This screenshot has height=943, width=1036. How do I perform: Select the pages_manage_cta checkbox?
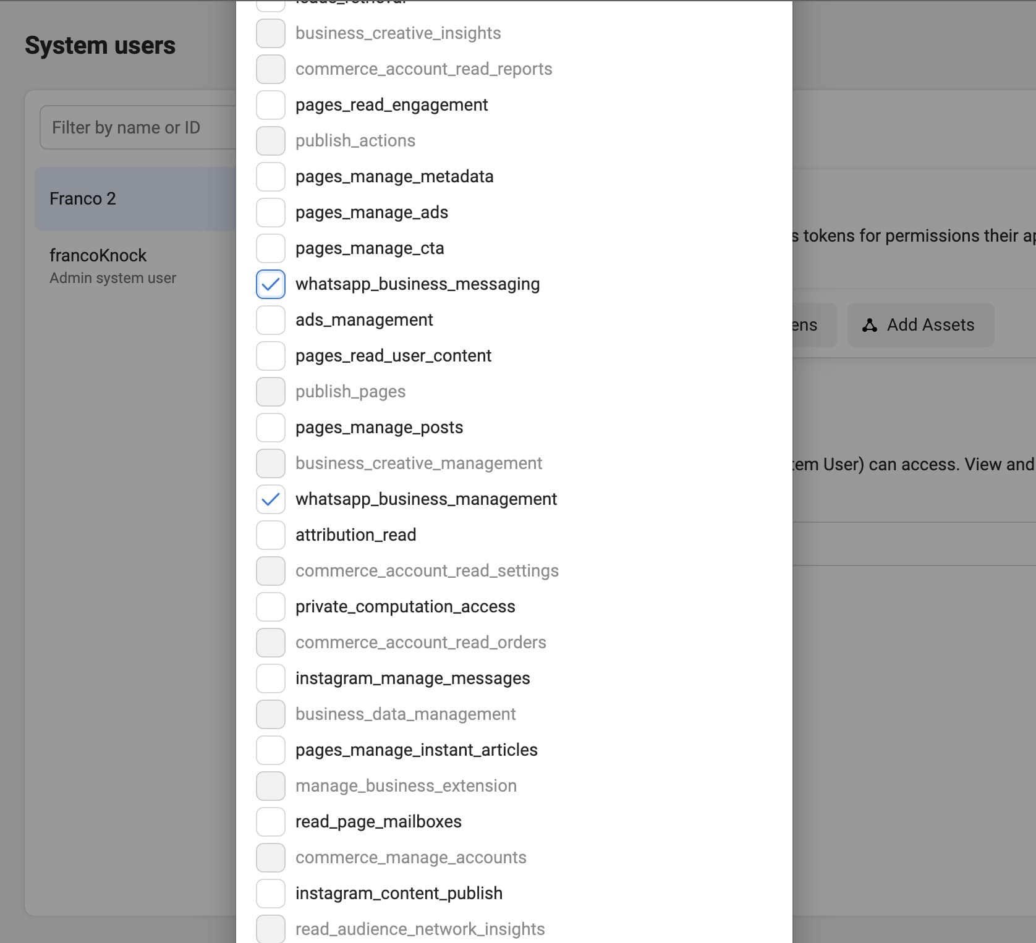[271, 248]
